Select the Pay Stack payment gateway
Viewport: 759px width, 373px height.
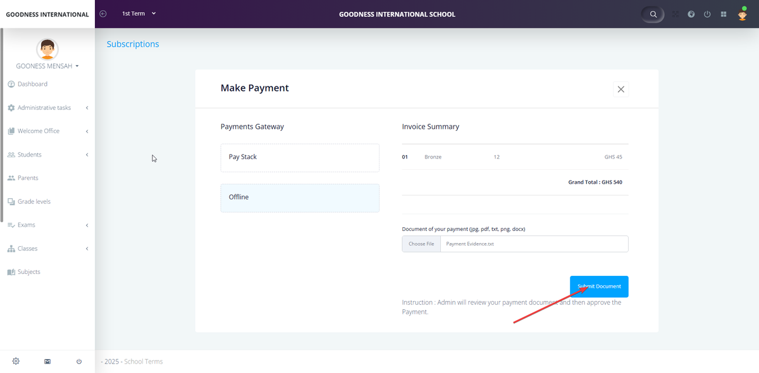(300, 157)
